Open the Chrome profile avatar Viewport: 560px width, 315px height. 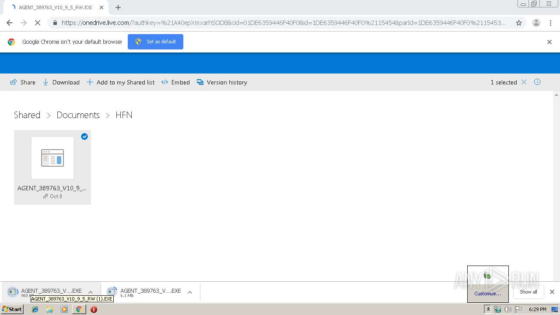point(536,23)
